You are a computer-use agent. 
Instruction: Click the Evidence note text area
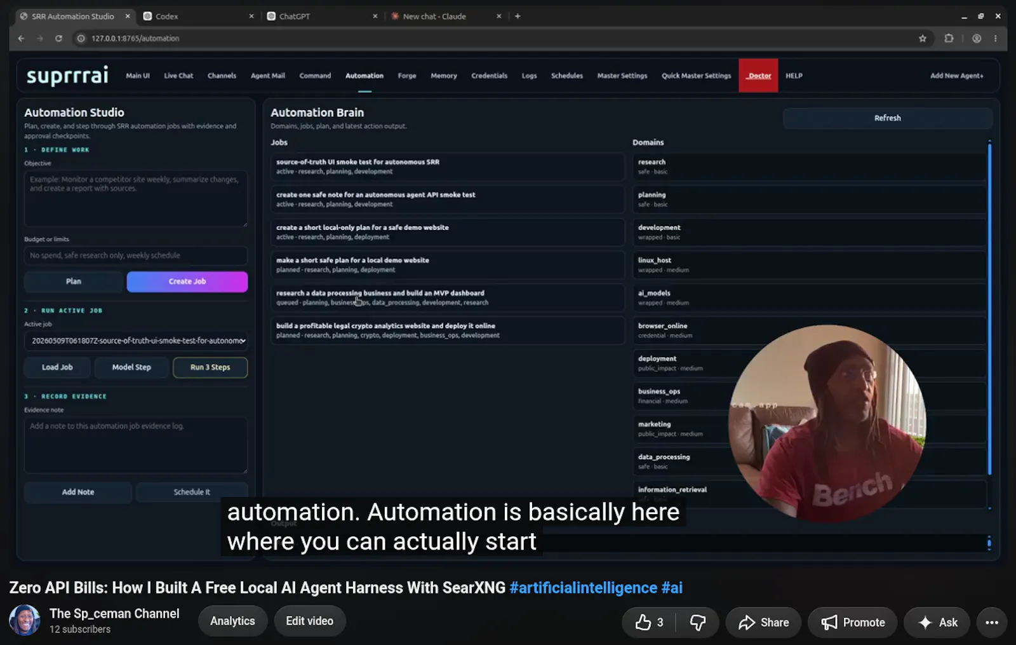tap(136, 445)
